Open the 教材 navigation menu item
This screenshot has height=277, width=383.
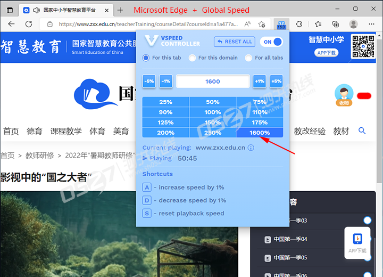[x=341, y=131]
